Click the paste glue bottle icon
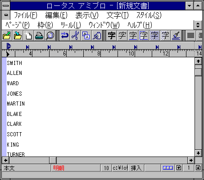Screen dimensions: 204x180 (97, 36)
